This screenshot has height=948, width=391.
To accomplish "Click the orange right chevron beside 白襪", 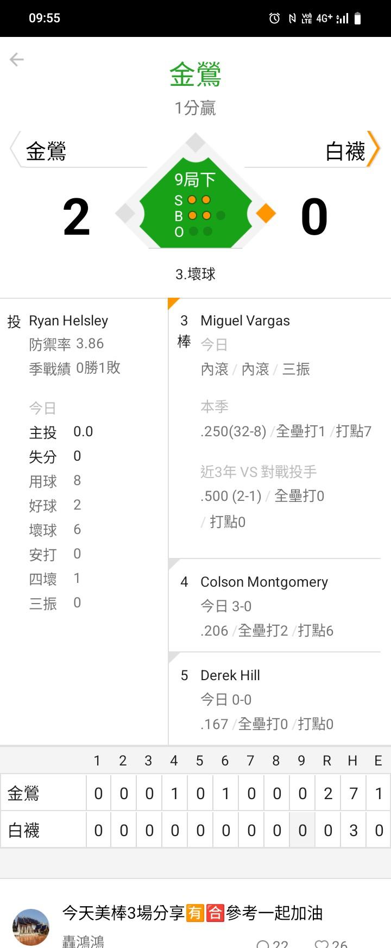I will (x=374, y=148).
